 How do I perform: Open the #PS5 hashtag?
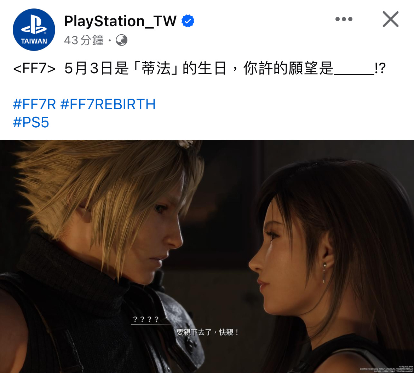coord(31,122)
